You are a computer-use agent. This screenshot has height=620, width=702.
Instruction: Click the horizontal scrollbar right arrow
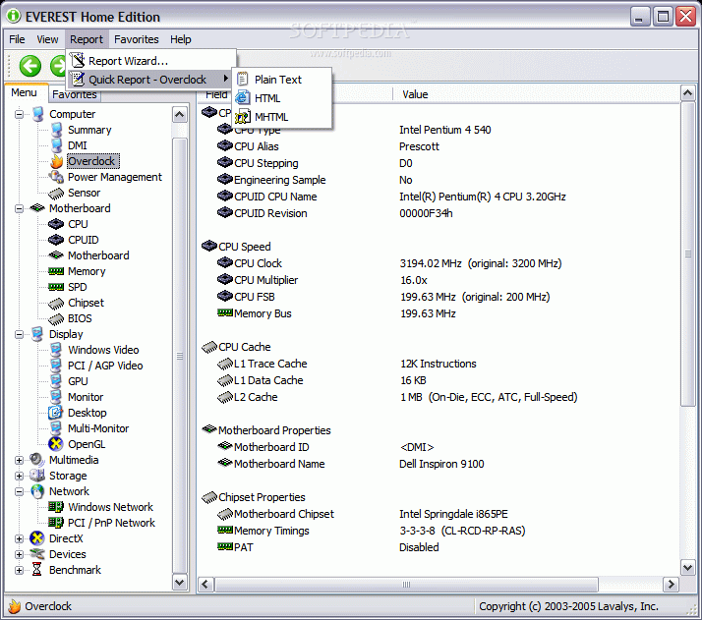coord(671,585)
